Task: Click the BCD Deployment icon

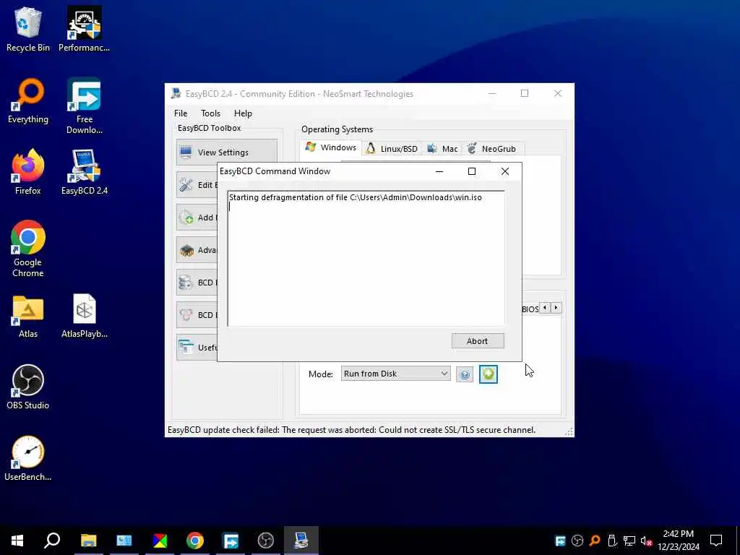Action: coord(186,315)
